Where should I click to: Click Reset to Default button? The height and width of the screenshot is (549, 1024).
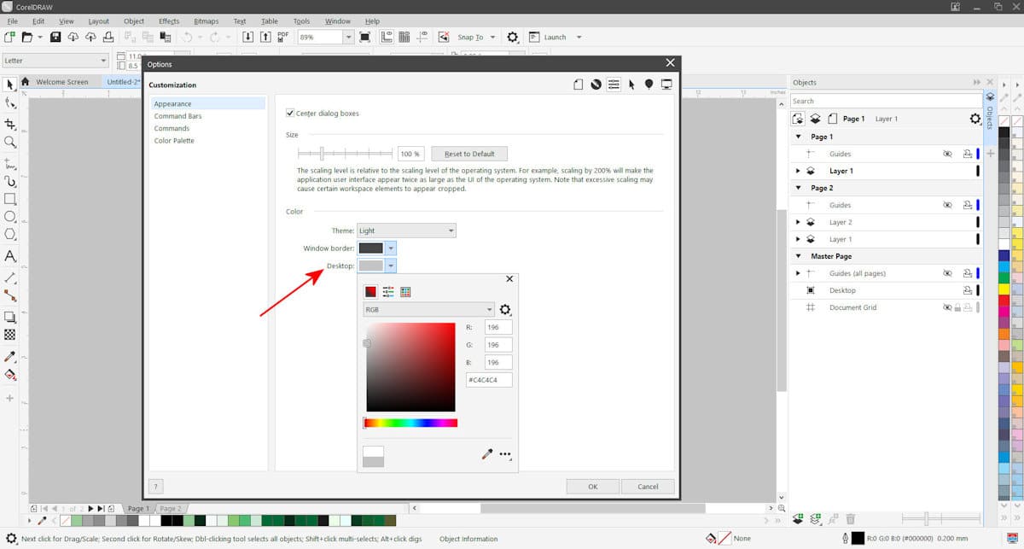tap(469, 154)
